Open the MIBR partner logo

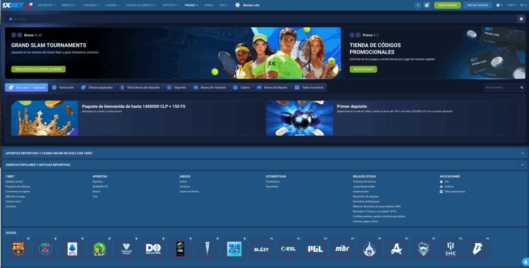343,249
